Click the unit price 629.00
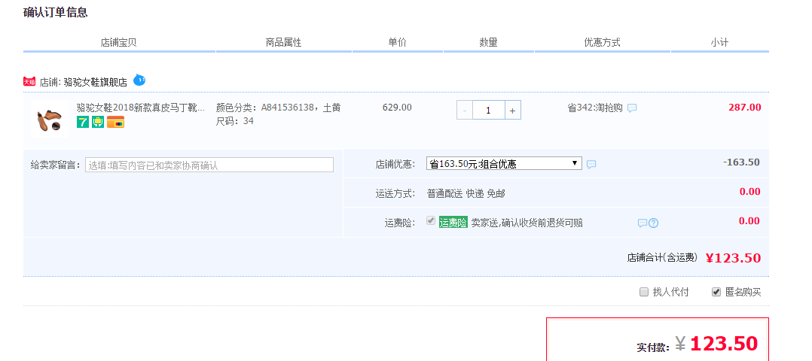Image resolution: width=812 pixels, height=361 pixels. click(x=397, y=108)
